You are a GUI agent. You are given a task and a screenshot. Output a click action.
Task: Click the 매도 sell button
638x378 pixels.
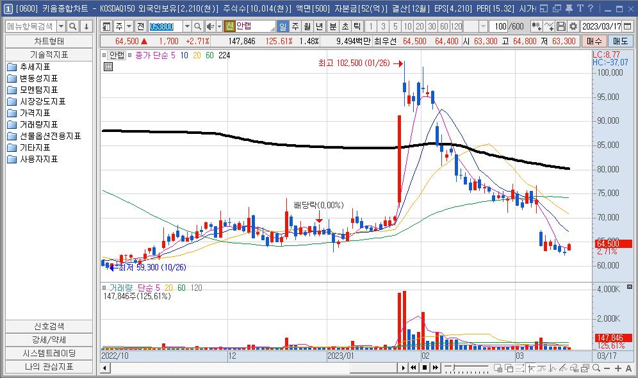[x=620, y=42]
